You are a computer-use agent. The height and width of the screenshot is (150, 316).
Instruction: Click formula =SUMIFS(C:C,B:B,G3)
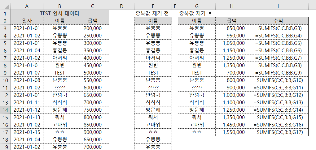coord(278,28)
